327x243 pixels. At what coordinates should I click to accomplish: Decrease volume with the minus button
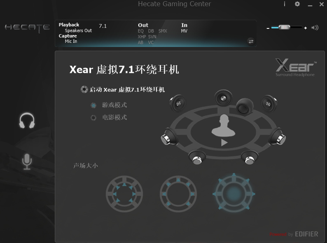[268, 28]
